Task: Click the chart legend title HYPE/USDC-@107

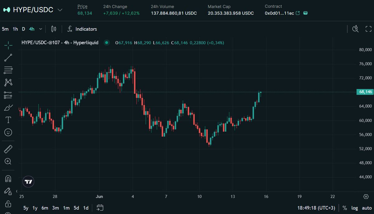Action: click(60, 43)
